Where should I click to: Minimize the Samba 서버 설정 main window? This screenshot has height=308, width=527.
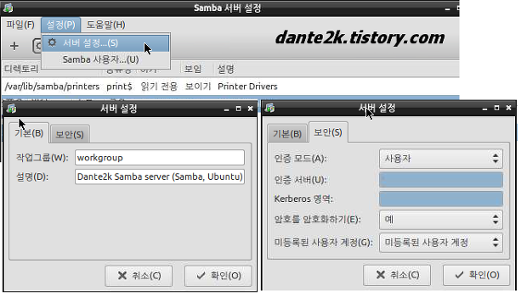coord(447,8)
